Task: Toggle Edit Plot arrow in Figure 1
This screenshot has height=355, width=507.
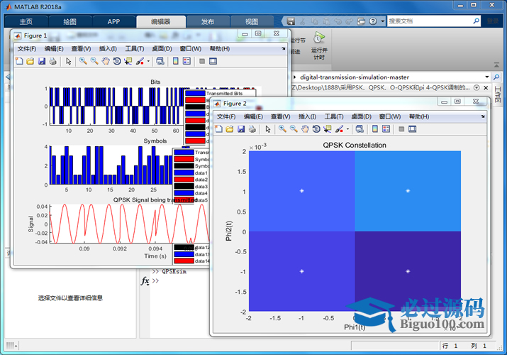Action: (x=68, y=61)
